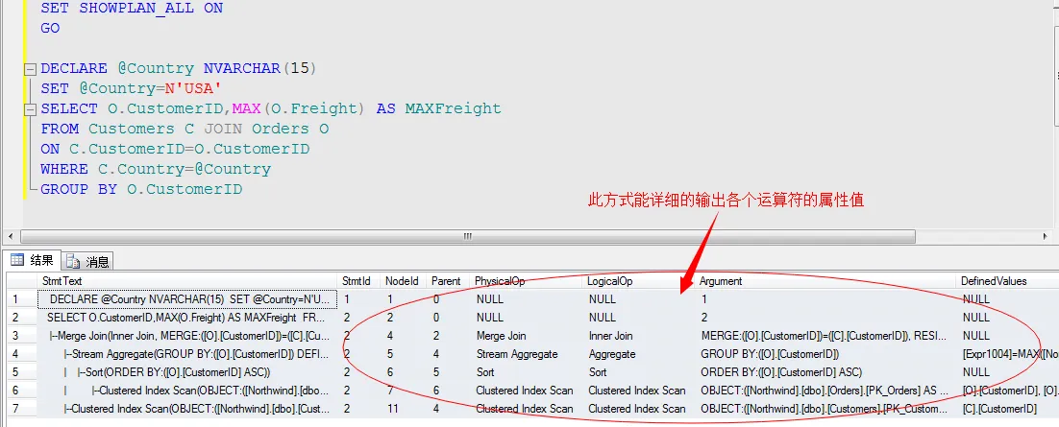Click the LogicalOp column header
Image resolution: width=1059 pixels, height=427 pixels.
click(x=639, y=281)
